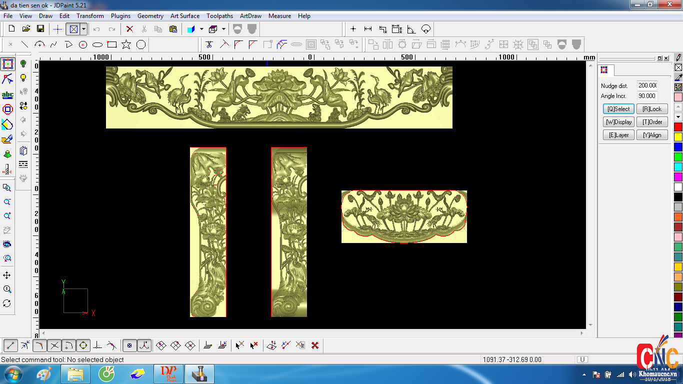Image resolution: width=683 pixels, height=384 pixels.
Task: Toggle quadrant point snap in bottom toolbar
Action: point(83,345)
